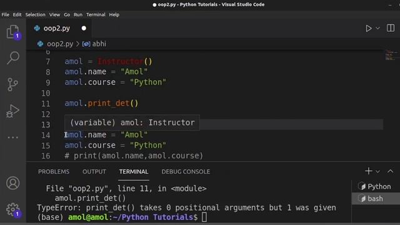Open the Run and Debug view
This screenshot has width=400, height=225.
click(12, 111)
